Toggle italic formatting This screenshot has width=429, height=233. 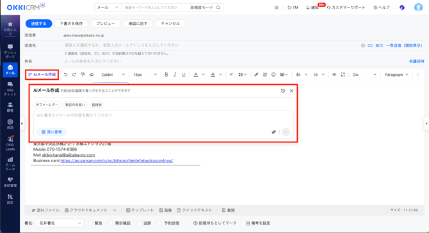coord(175,75)
